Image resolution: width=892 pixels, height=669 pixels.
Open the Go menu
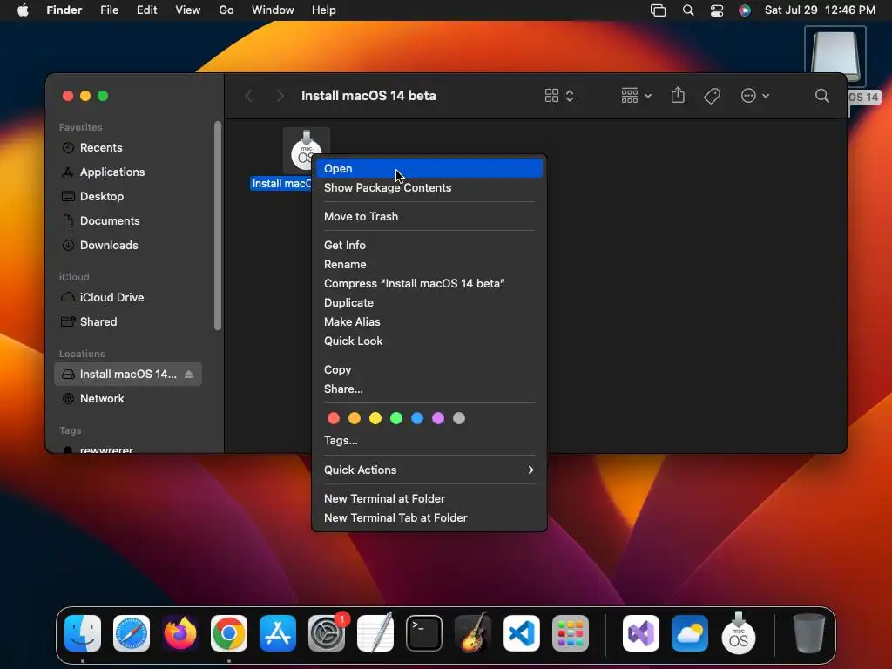click(226, 10)
